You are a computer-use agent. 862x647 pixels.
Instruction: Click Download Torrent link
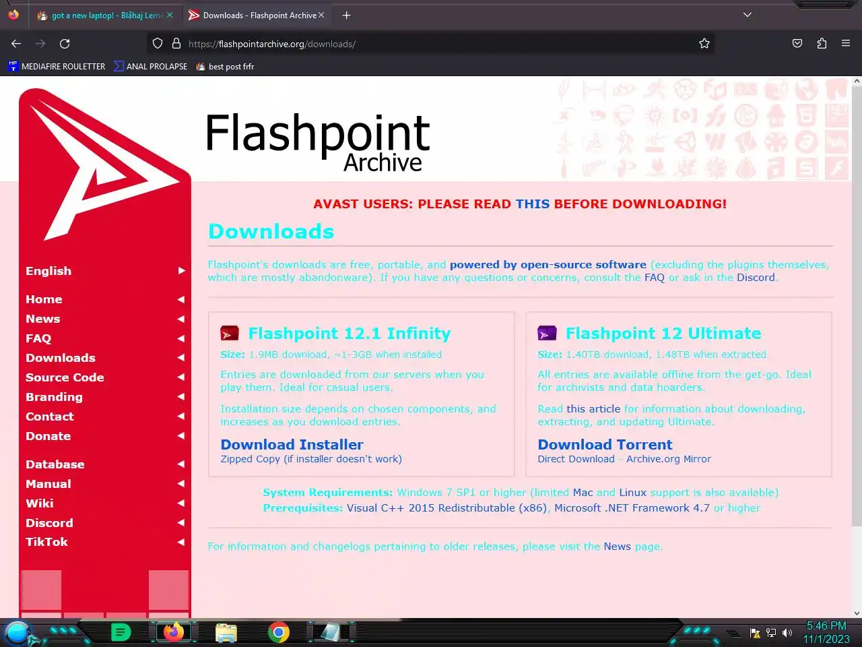(605, 445)
